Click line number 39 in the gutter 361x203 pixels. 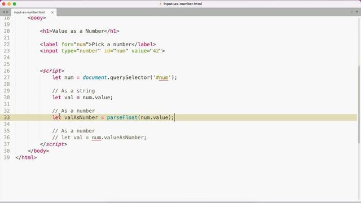point(7,157)
